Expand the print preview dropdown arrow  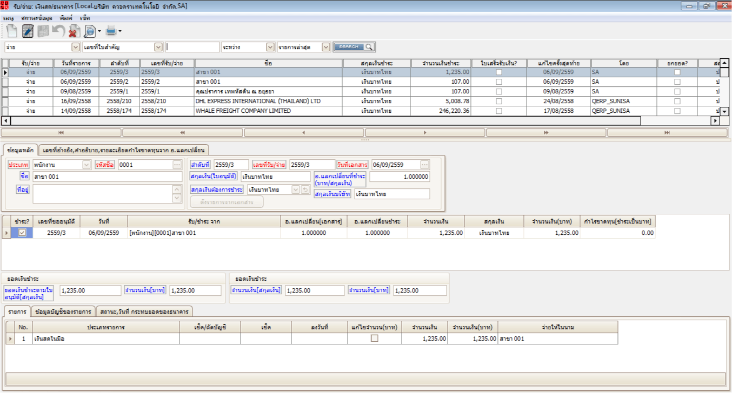[99, 31]
